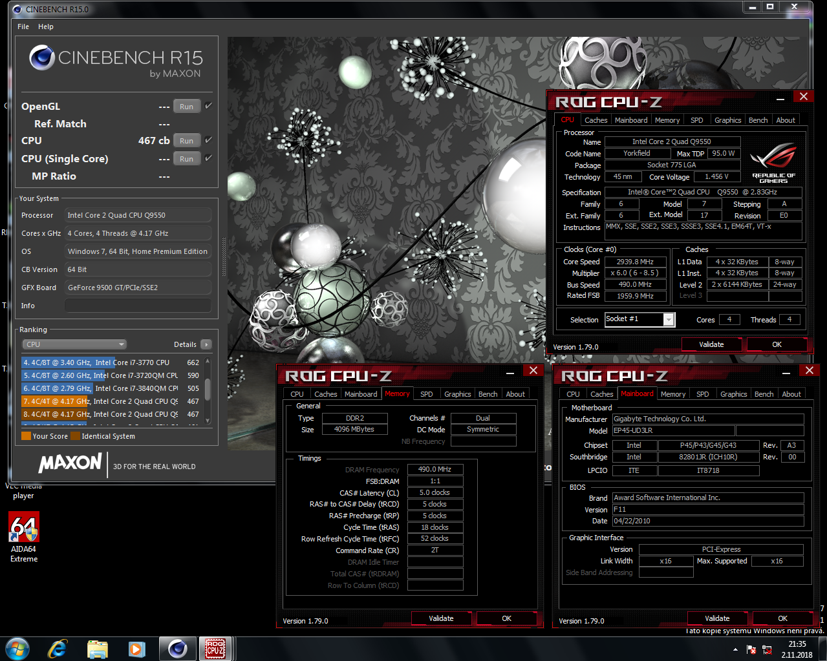Open Graphics tab in mainboard CPU-Z window
Viewport: 827px width, 661px height.
point(733,394)
